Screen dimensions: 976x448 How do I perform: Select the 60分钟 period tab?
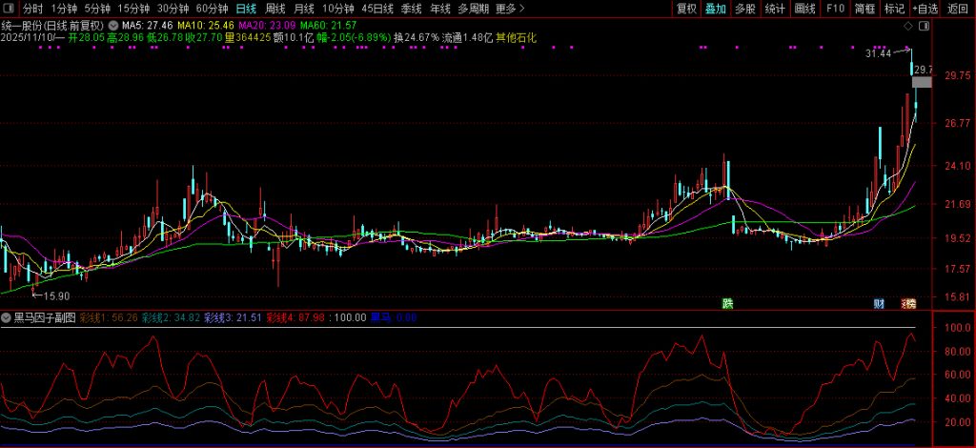coord(212,9)
